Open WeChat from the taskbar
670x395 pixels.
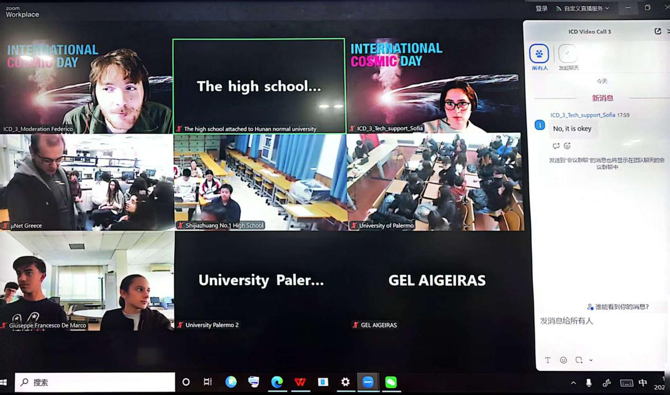[x=391, y=382]
